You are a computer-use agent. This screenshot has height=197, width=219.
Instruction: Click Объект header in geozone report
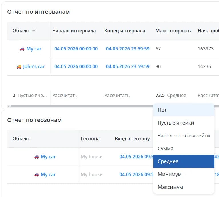point(21,139)
